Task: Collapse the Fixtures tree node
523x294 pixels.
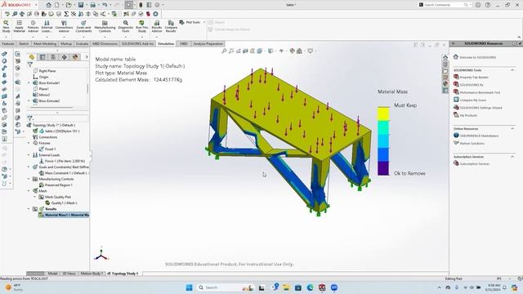Action: click(29, 143)
